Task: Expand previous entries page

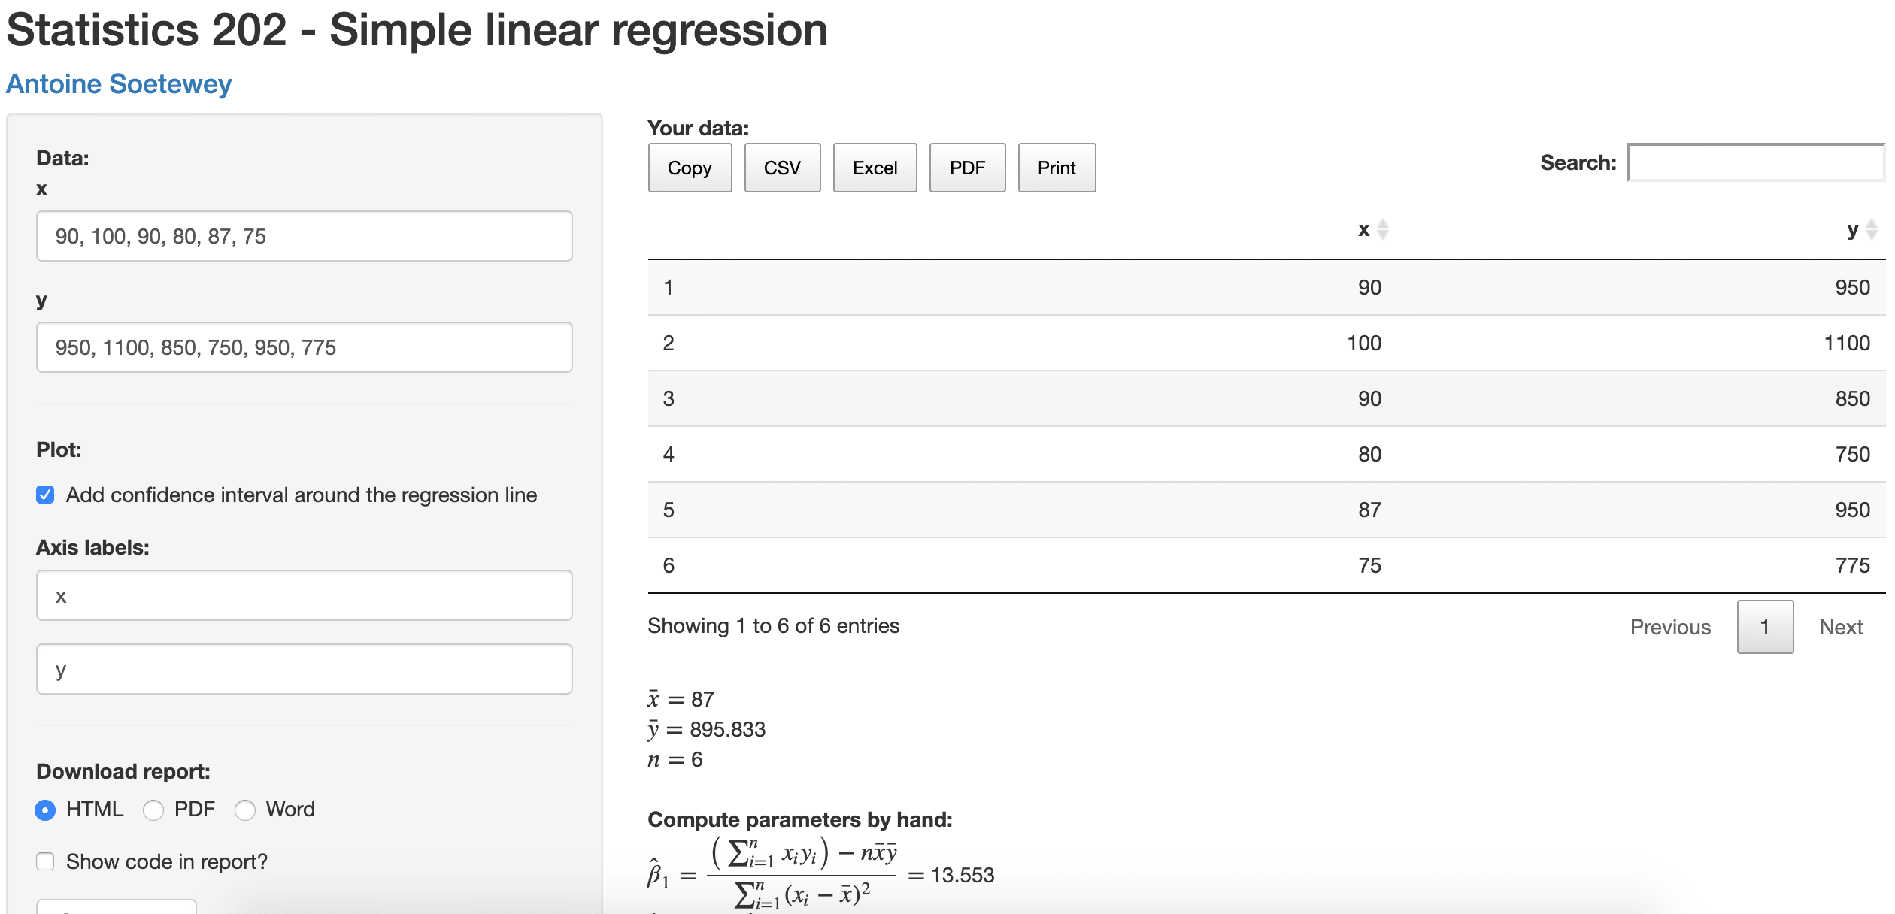Action: (1669, 624)
